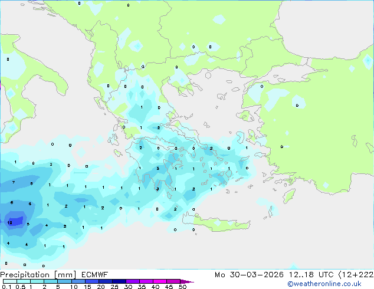
Task: Click the purple arrow tip beyond 50 in legend
Action: [x=187, y=281]
